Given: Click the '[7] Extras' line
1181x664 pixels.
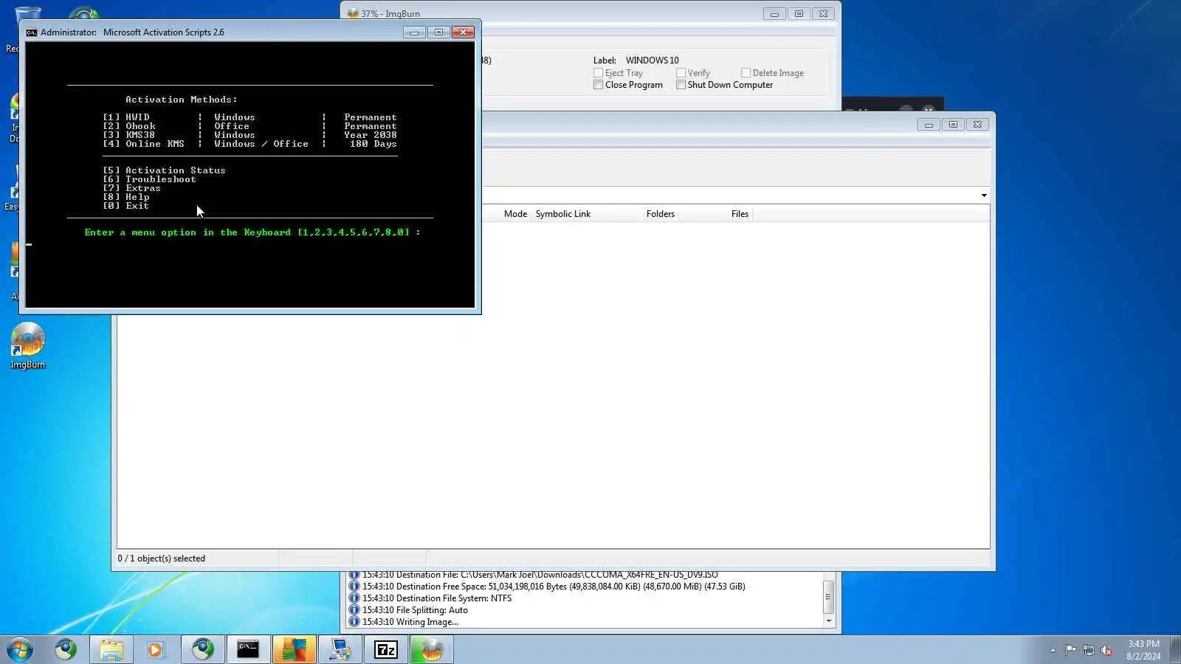Looking at the screenshot, I should (x=131, y=188).
